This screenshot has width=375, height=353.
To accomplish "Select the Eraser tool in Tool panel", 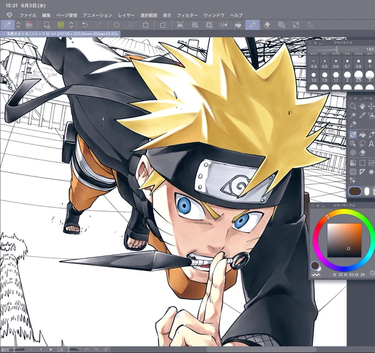I will click(x=362, y=152).
